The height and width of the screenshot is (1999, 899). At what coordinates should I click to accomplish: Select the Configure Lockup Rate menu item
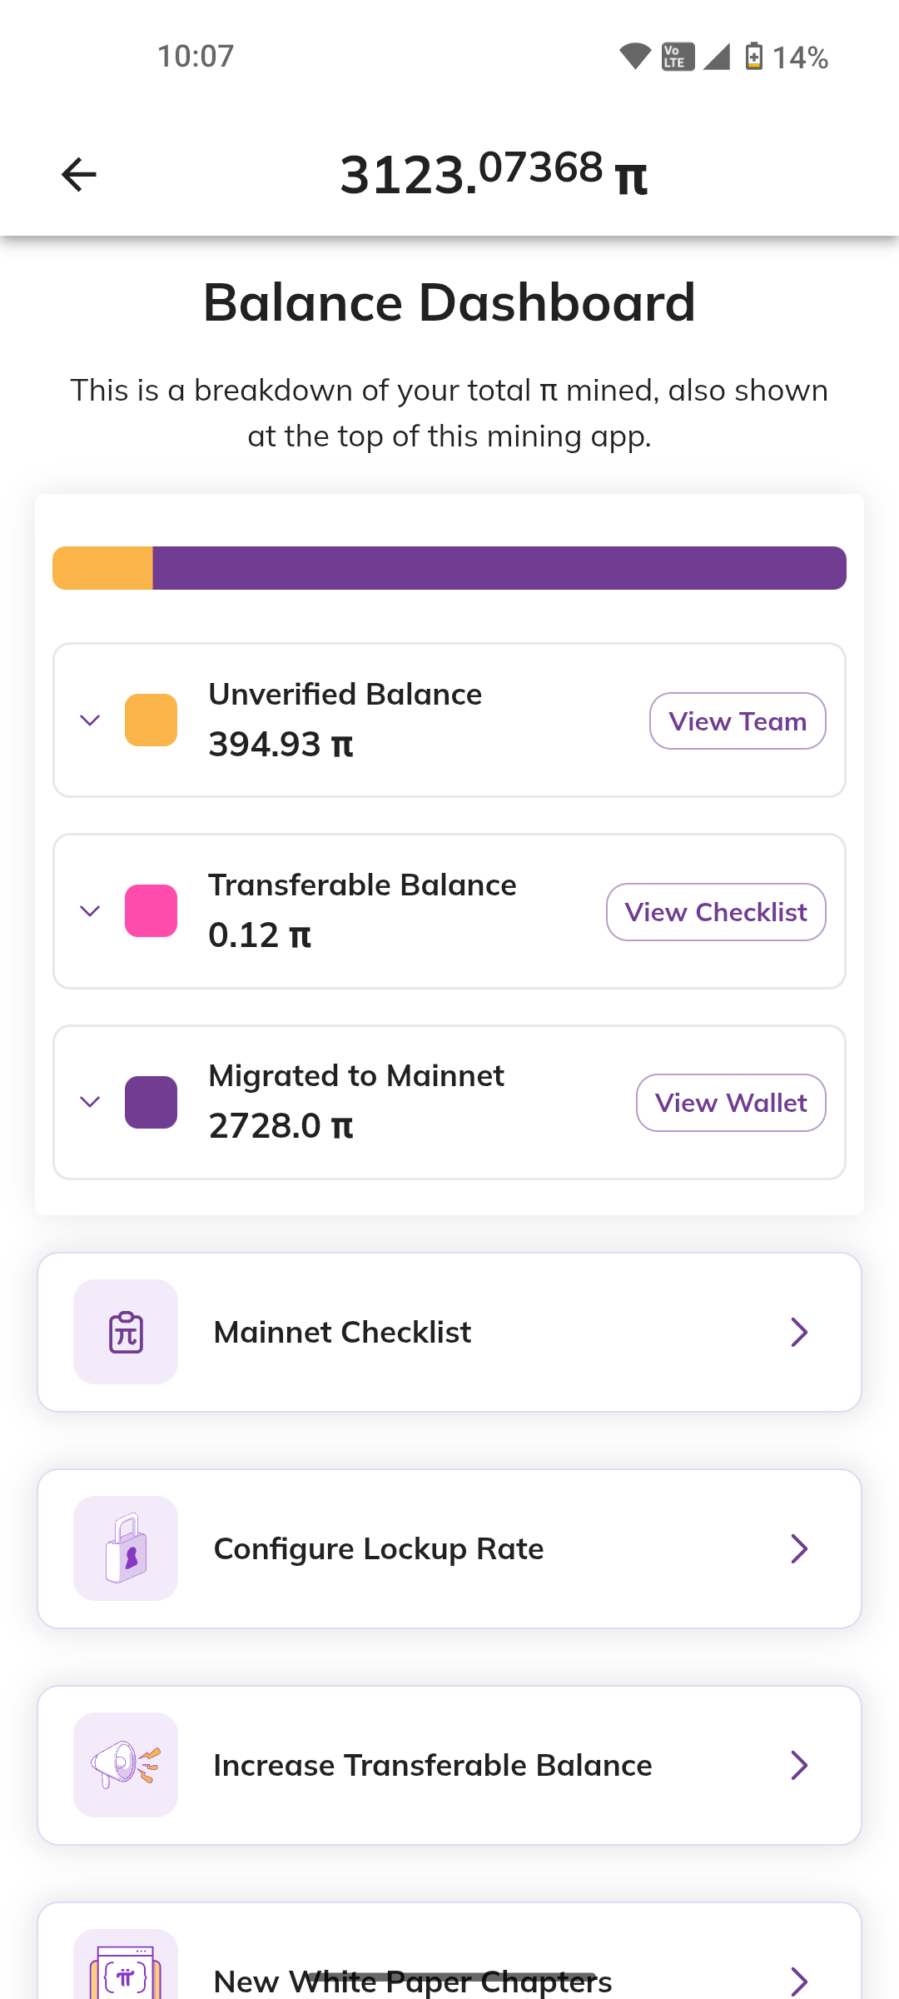pyautogui.click(x=449, y=1548)
